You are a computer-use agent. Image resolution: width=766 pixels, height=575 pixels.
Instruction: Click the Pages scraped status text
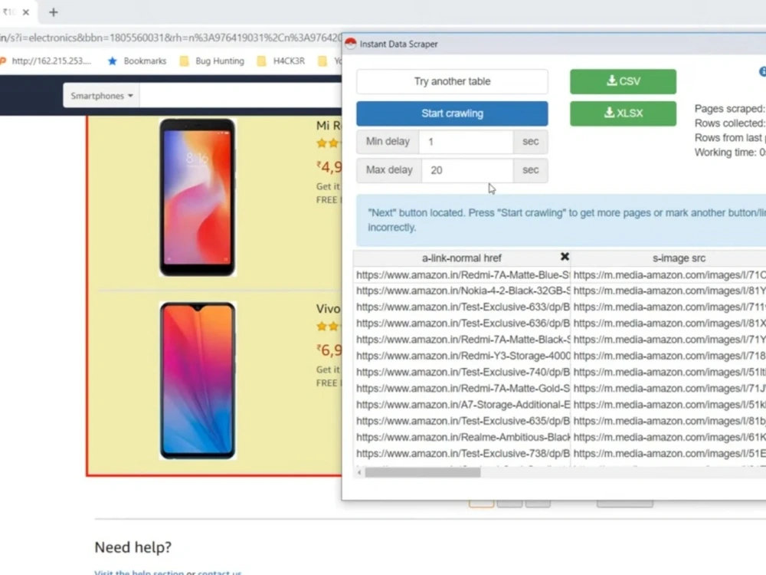(730, 109)
